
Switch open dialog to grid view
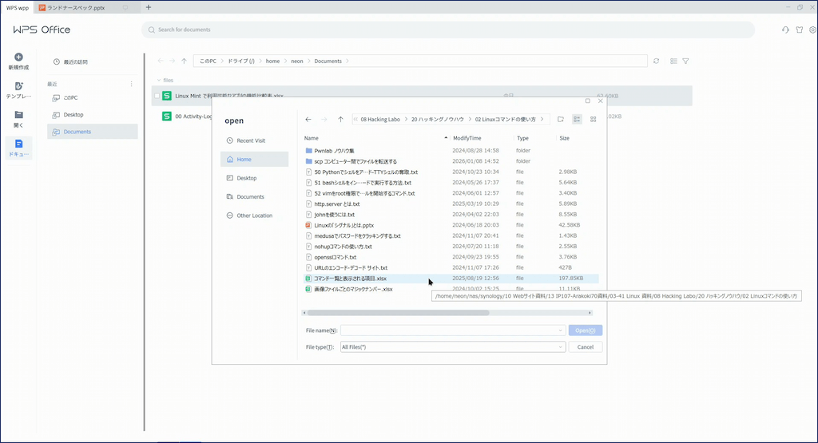pyautogui.click(x=594, y=120)
